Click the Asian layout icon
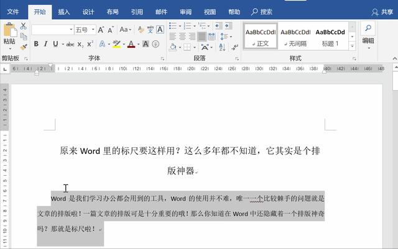398x249 pixels. [x=205, y=47]
